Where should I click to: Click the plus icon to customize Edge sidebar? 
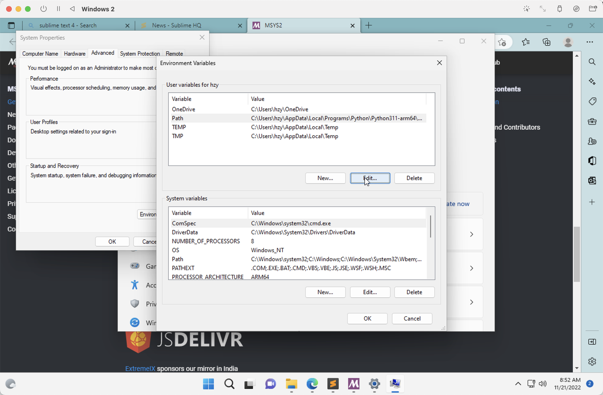coord(592,202)
